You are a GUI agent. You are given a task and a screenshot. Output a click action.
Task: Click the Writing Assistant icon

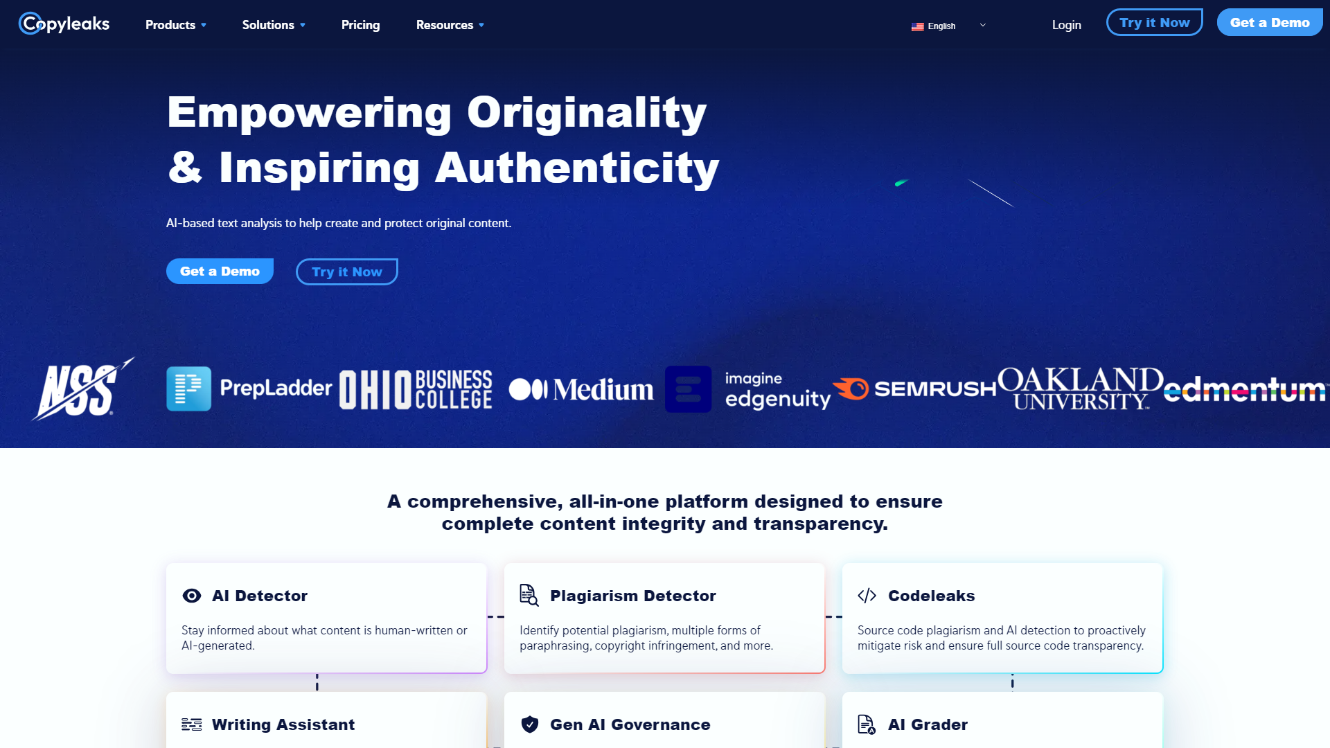pyautogui.click(x=192, y=723)
